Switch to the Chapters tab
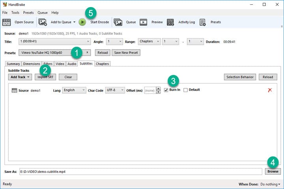This screenshot has height=189, width=284. coord(102,64)
